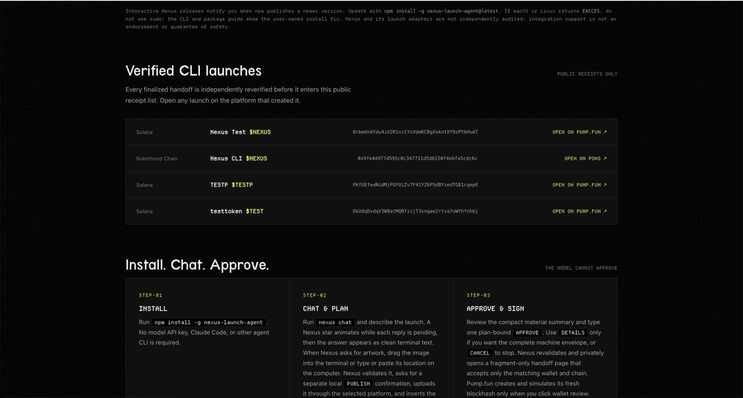This screenshot has width=743, height=398.
Task: Open the testtoken launch on Pump.fun
Action: click(x=580, y=211)
